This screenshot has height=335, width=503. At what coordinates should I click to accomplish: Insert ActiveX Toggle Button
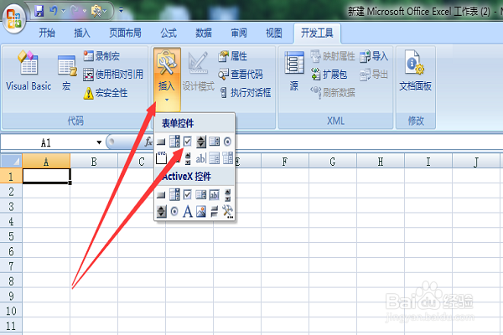tap(215, 211)
